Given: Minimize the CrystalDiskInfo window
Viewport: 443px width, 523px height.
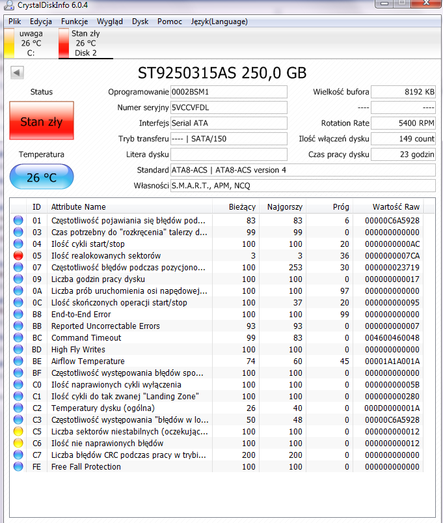Looking at the screenshot, I should [384, 3].
